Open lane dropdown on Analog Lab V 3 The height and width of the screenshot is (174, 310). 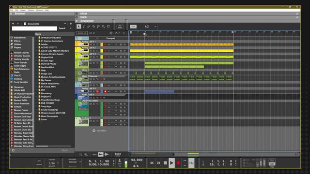tap(116, 57)
